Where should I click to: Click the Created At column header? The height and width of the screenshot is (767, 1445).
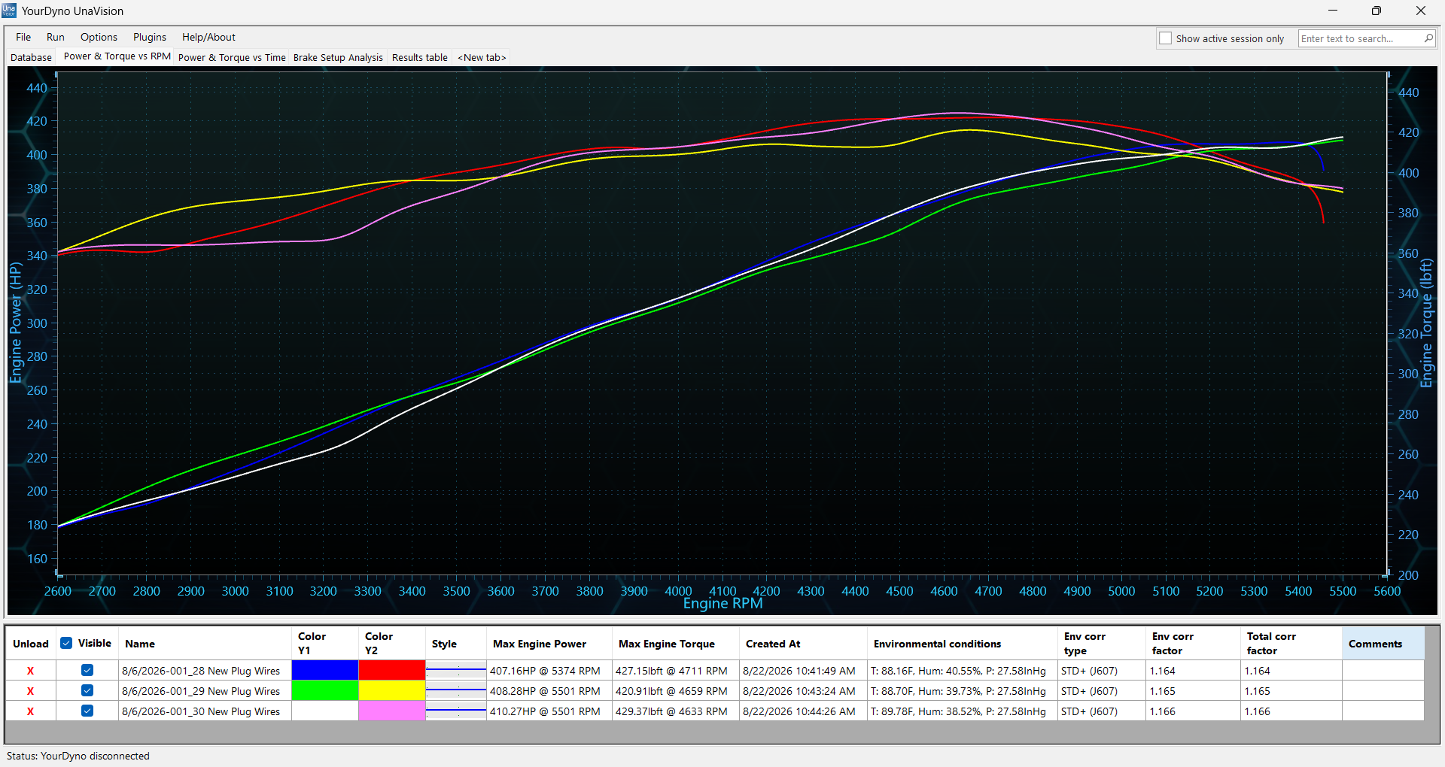tap(803, 644)
